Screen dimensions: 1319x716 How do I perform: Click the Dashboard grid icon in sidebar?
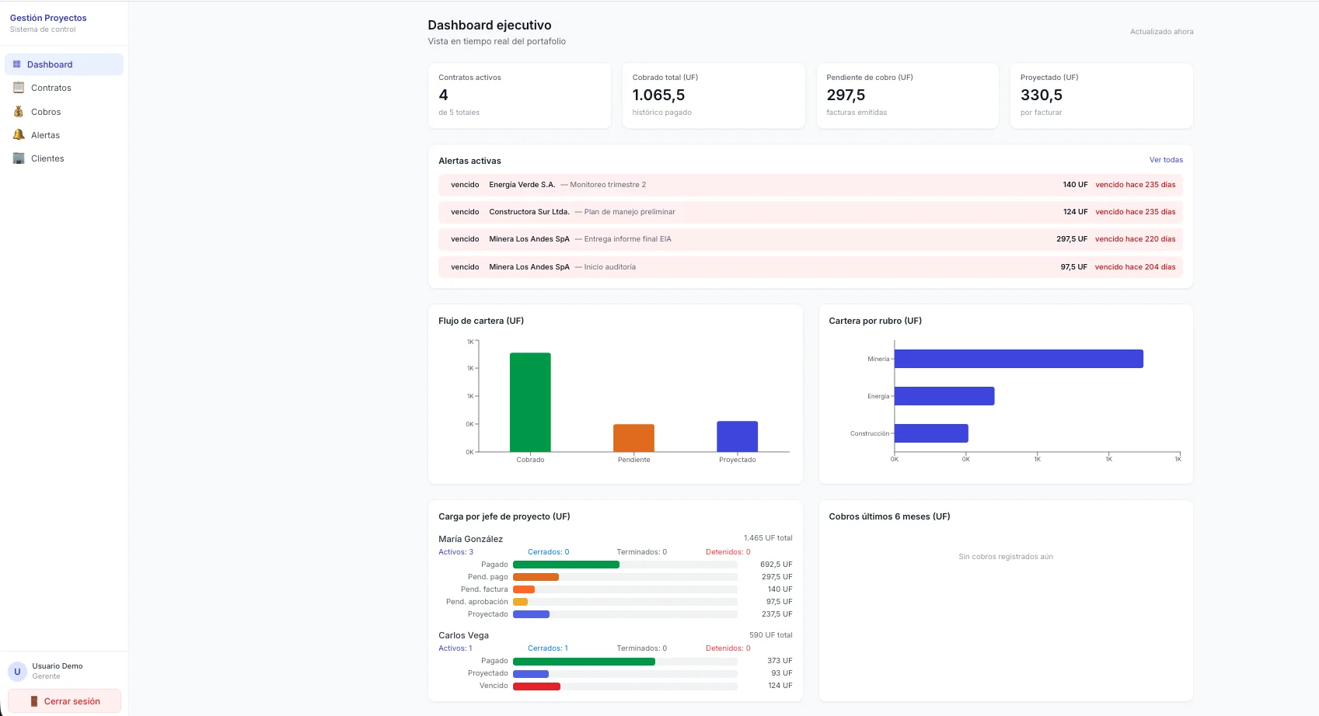16,64
